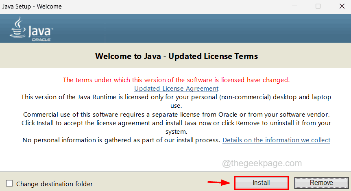
Task: Minimize the Java Setup window
Action: [294, 6]
